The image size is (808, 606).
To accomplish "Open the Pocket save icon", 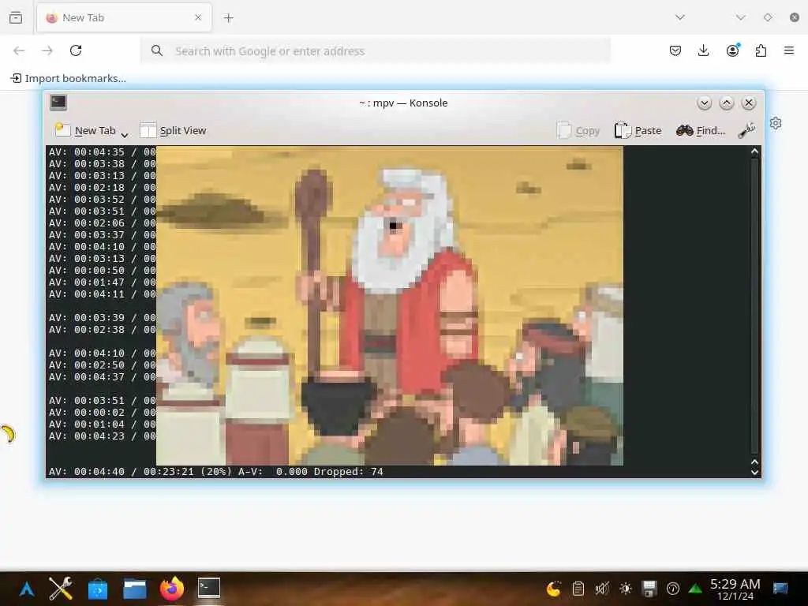I will [675, 50].
